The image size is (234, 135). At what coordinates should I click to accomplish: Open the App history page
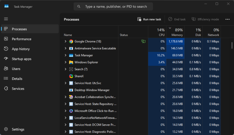(x=30, y=49)
